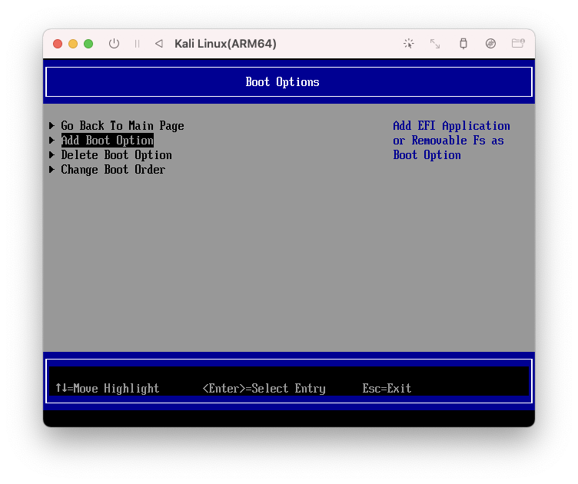Viewport: 578px width, 484px height.
Task: Select Go Back To Main Page
Action: coord(122,126)
